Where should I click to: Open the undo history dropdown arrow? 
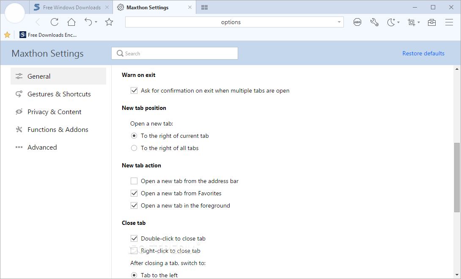[x=96, y=22]
